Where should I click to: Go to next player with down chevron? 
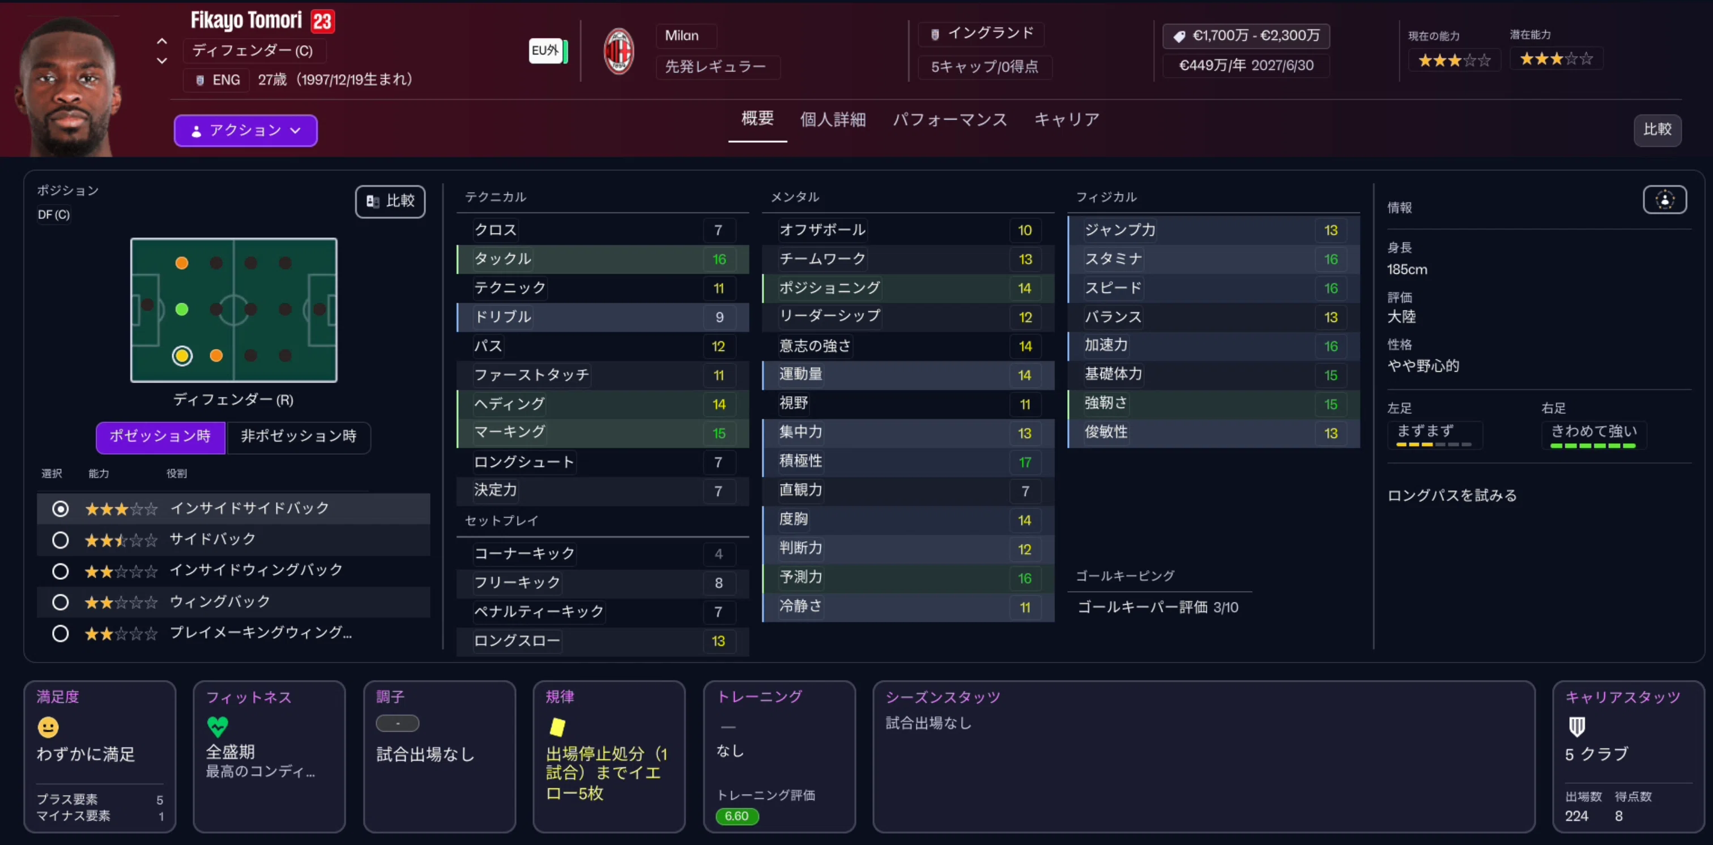[x=161, y=61]
